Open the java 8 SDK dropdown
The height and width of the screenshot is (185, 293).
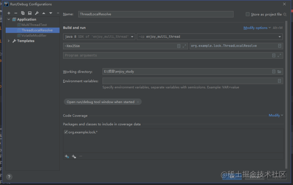(x=99, y=37)
